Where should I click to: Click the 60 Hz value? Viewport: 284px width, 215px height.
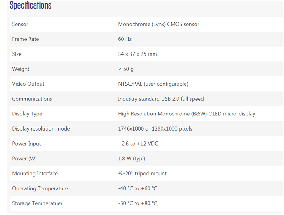pos(125,39)
